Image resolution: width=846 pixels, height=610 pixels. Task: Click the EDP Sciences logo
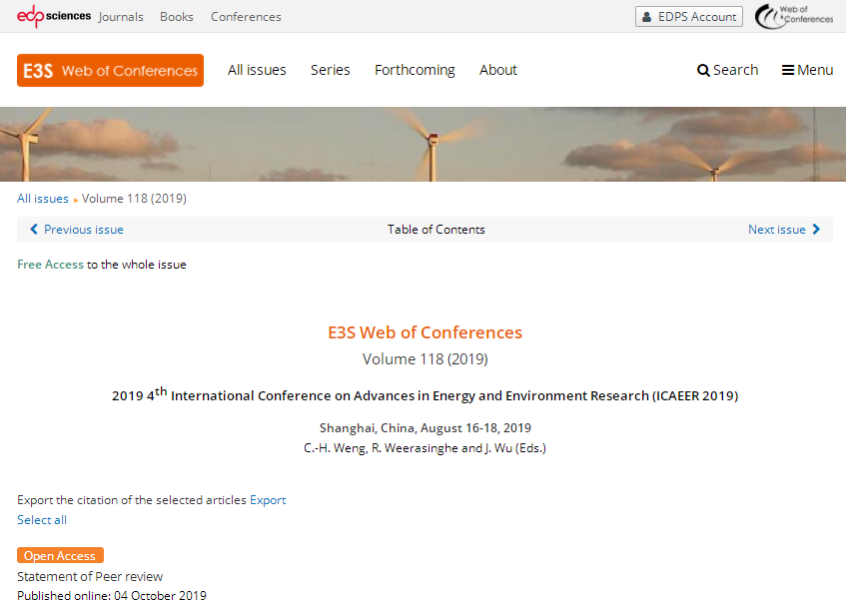[53, 16]
